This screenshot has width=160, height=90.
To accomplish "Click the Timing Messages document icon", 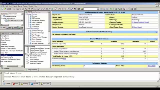I will pos(30,39).
